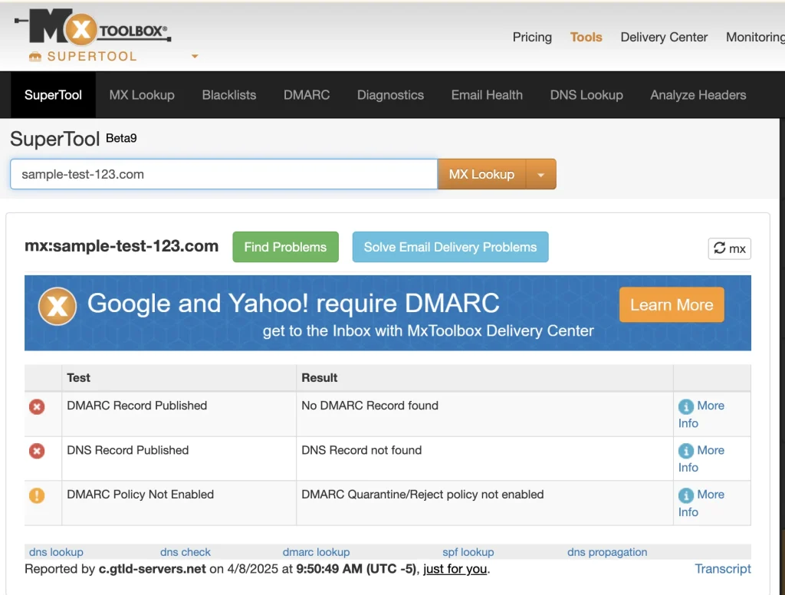
Task: Click the c.gtld-servers.net reporter text
Action: tap(153, 569)
